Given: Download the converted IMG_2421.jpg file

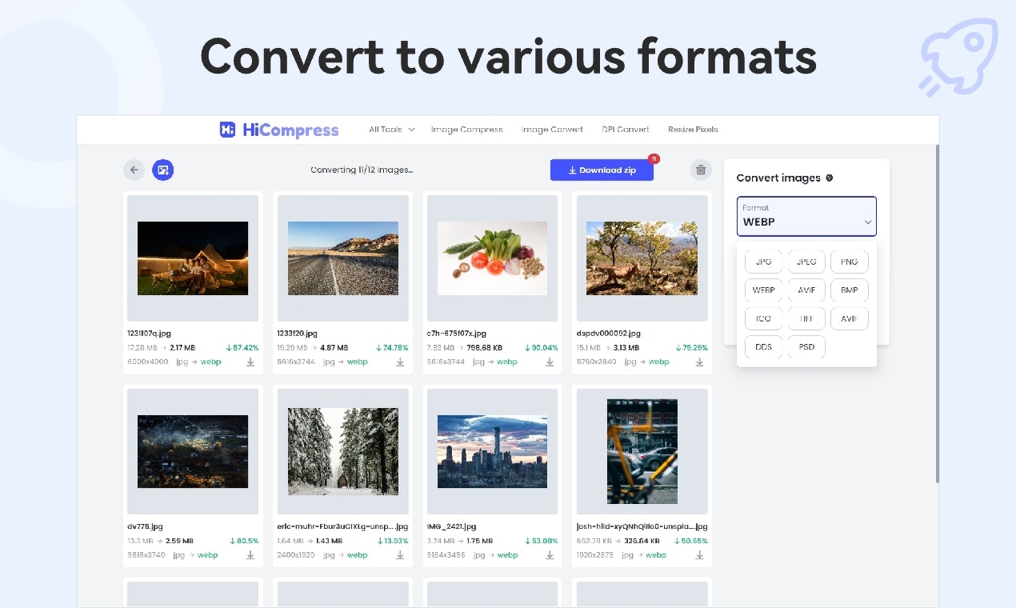Looking at the screenshot, I should pyautogui.click(x=550, y=555).
